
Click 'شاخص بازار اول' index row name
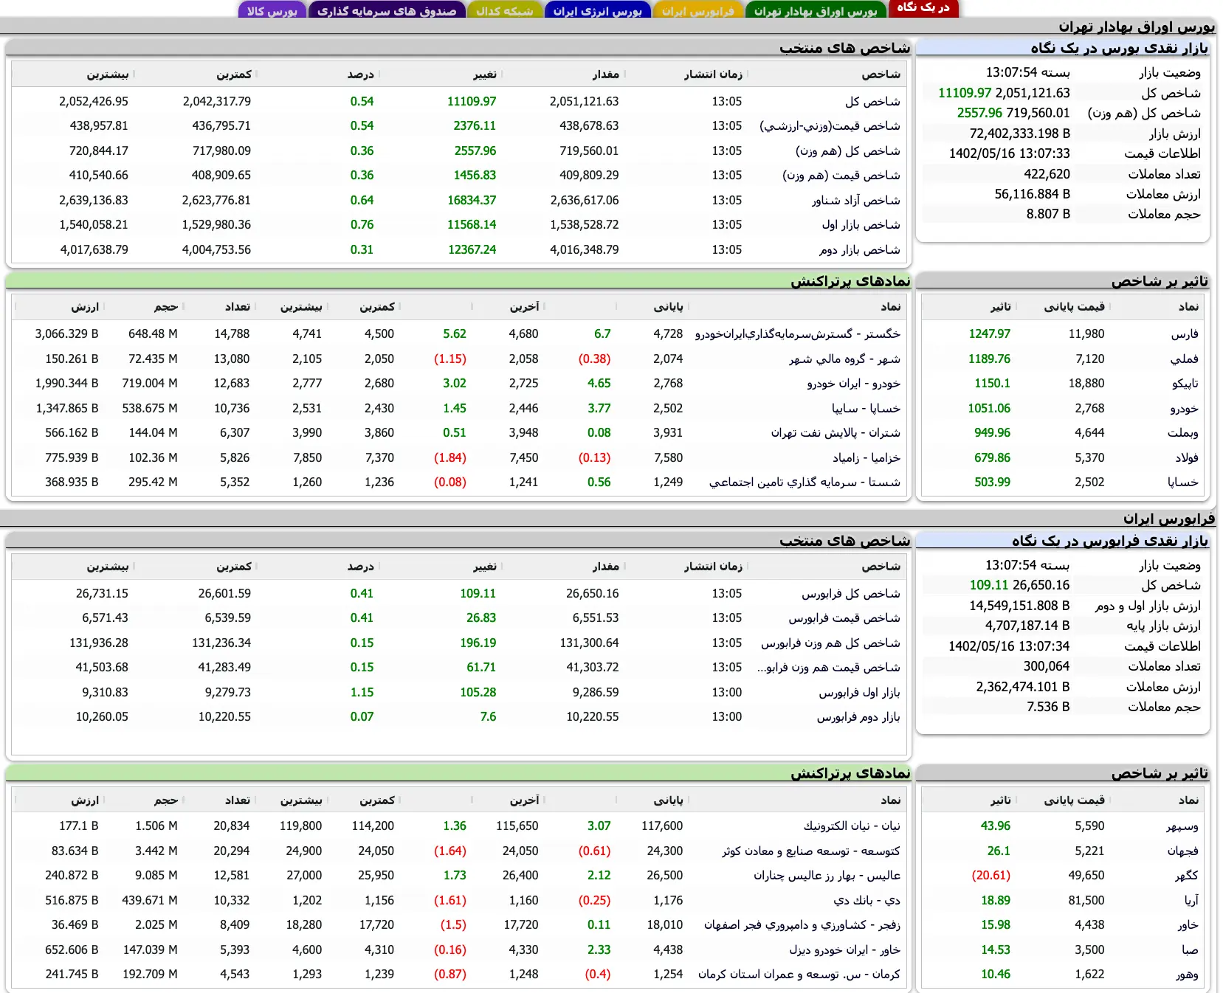(x=861, y=225)
